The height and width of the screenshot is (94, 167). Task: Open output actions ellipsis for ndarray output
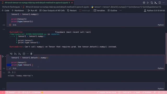click(x=4, y=73)
